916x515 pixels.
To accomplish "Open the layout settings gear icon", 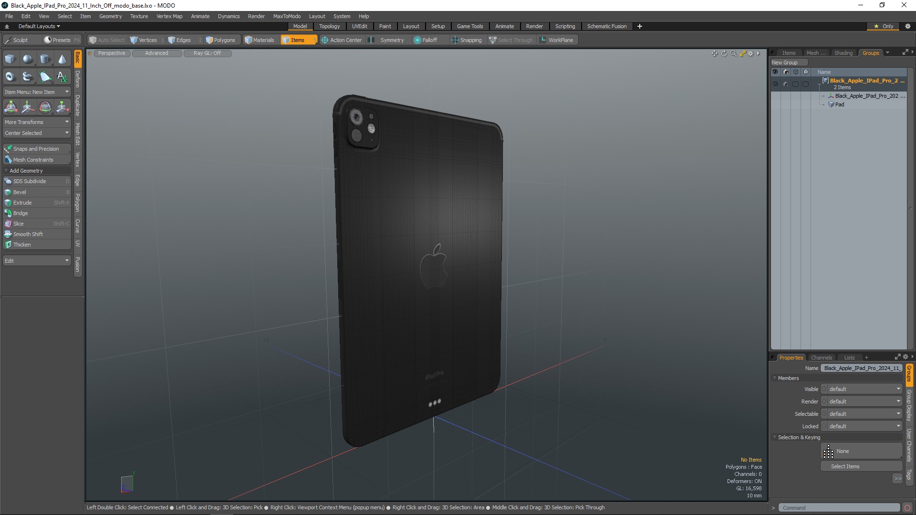I will pyautogui.click(x=907, y=26).
